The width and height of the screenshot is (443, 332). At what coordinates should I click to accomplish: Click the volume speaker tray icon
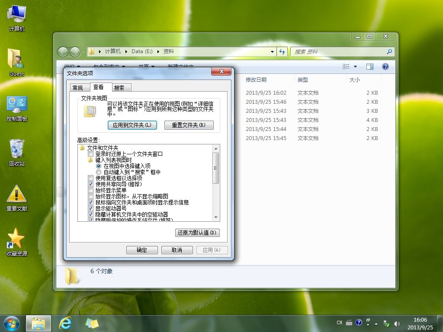click(x=397, y=323)
